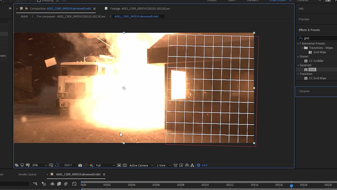Toggle the transparency grid
337x190 pixels.
[x=125, y=165]
